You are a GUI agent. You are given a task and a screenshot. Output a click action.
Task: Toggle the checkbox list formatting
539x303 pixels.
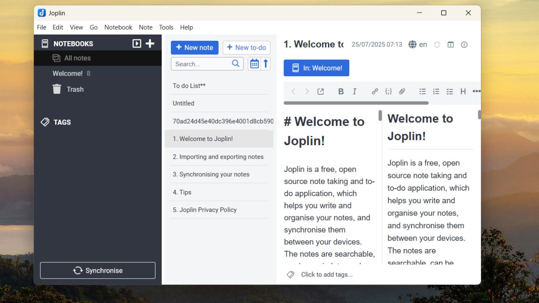coord(449,91)
